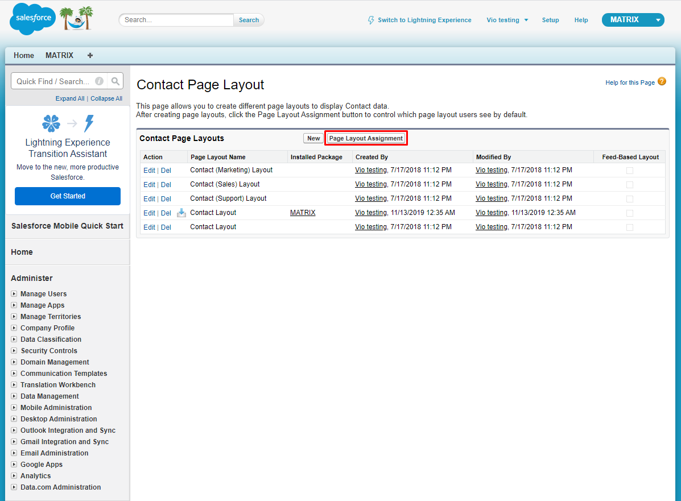
Task: Expand the Data Classification node
Action: tap(14, 339)
